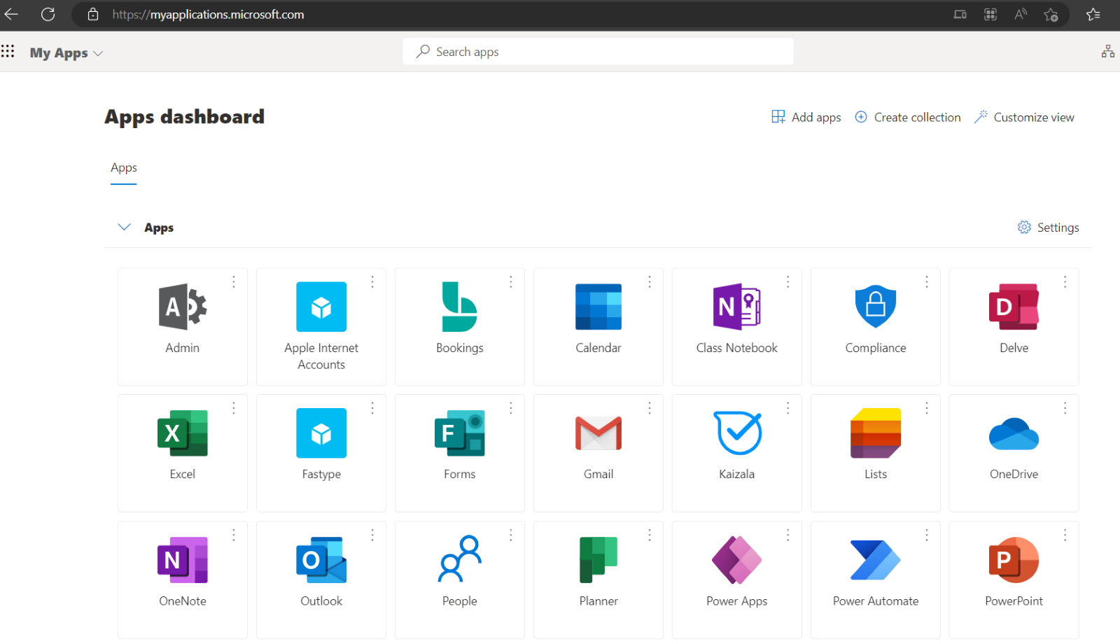This screenshot has width=1120, height=644.
Task: Open Customize view
Action: point(1024,117)
